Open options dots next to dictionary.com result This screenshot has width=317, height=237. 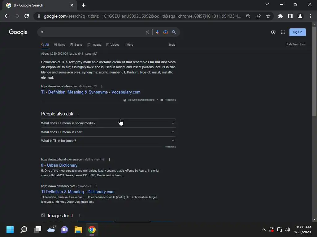[96, 186]
